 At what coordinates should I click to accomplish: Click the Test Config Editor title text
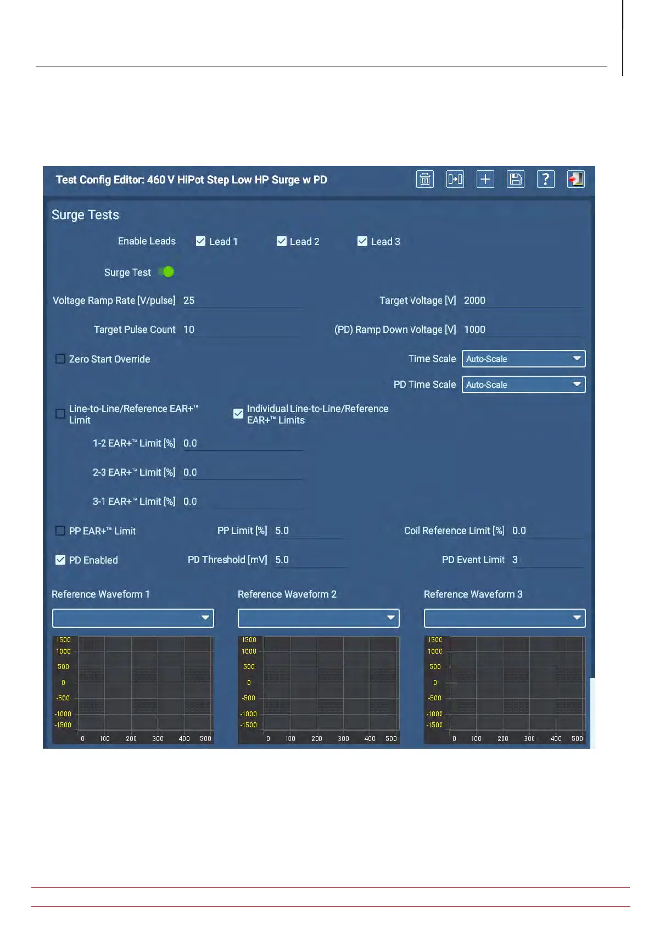191,180
